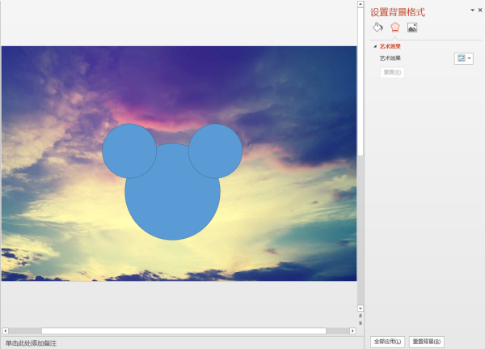Click the 重置(R) button
The image size is (485, 349).
(x=392, y=72)
